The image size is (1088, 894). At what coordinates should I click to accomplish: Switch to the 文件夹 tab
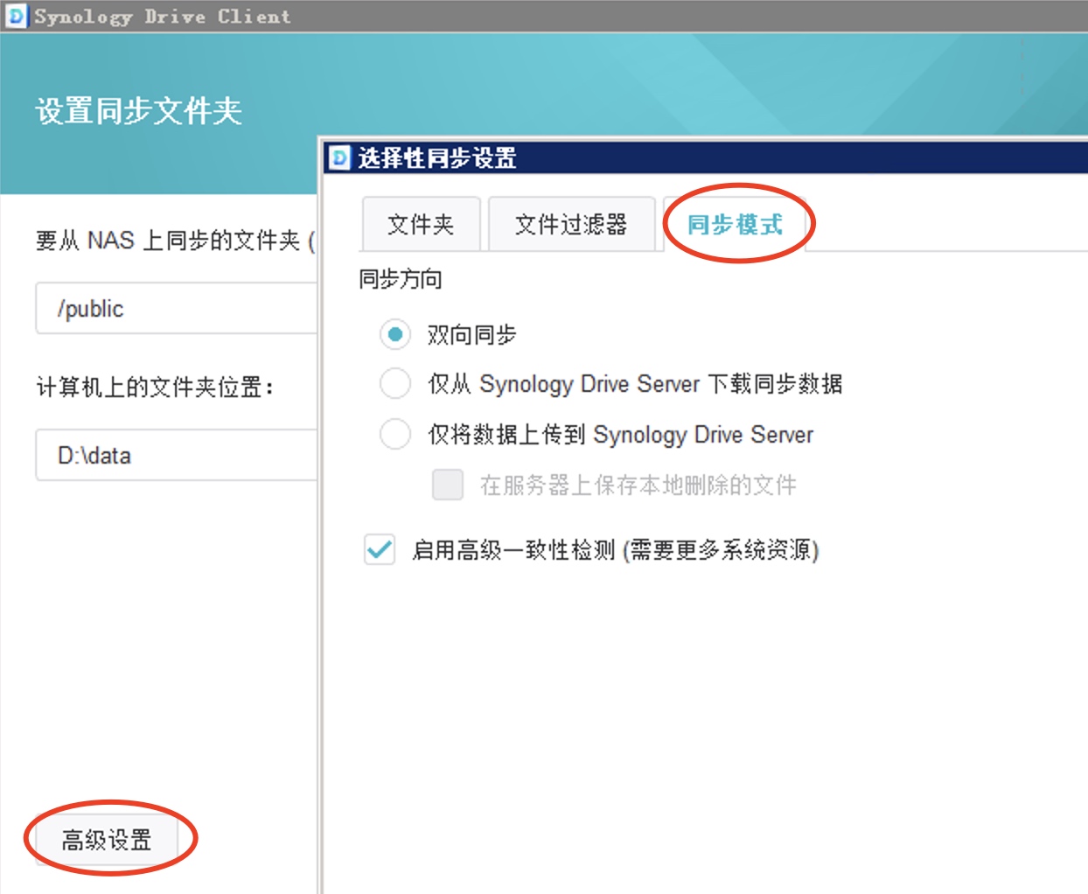pyautogui.click(x=421, y=225)
